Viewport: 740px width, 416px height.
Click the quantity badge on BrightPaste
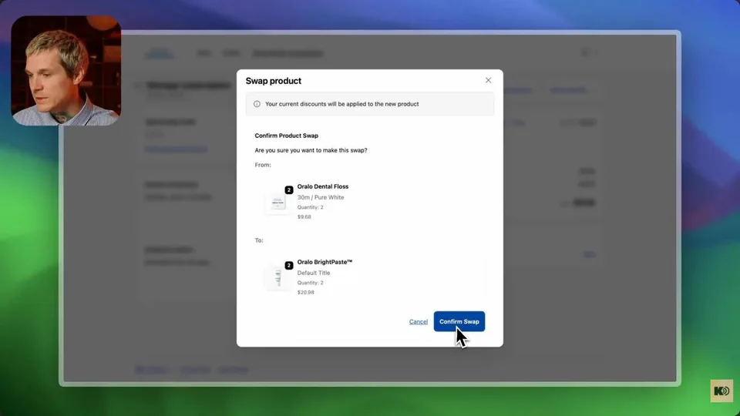[x=289, y=265]
